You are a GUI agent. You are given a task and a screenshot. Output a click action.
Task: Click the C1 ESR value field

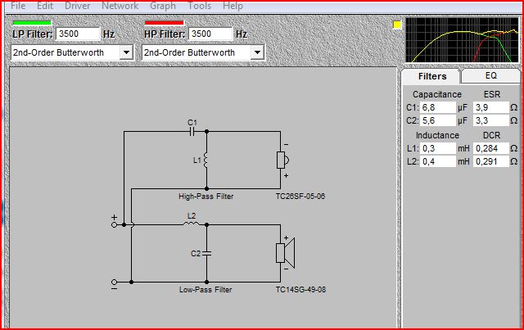pyautogui.click(x=491, y=107)
